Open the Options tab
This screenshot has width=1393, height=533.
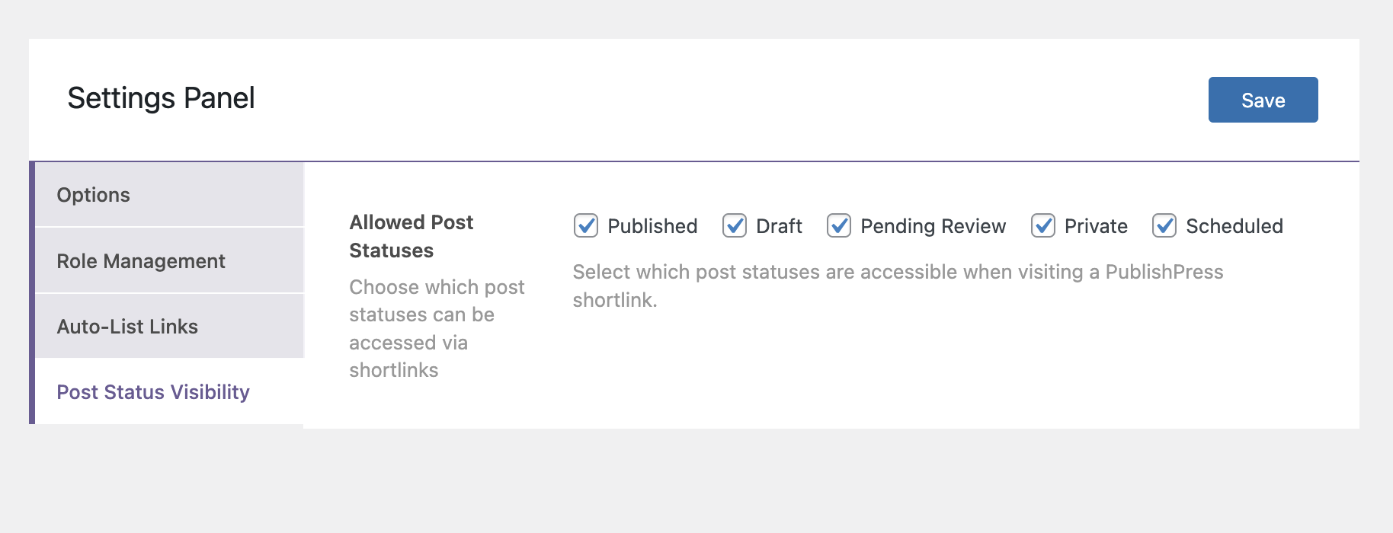pos(93,195)
